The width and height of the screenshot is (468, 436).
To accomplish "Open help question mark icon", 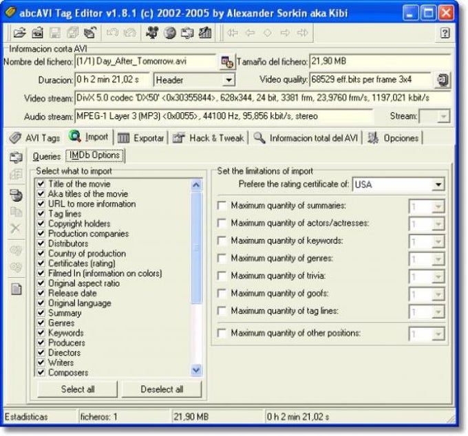I will tap(445, 32).
